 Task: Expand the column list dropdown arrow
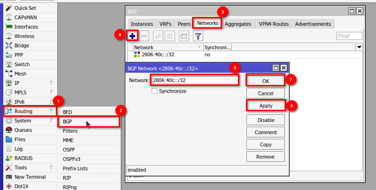359,47
